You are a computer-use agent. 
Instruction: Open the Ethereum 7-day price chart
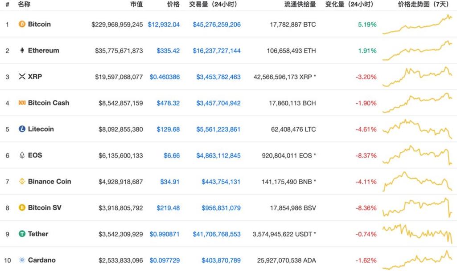click(x=417, y=51)
